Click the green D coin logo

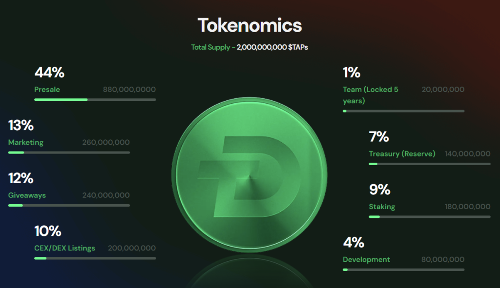[250, 175]
